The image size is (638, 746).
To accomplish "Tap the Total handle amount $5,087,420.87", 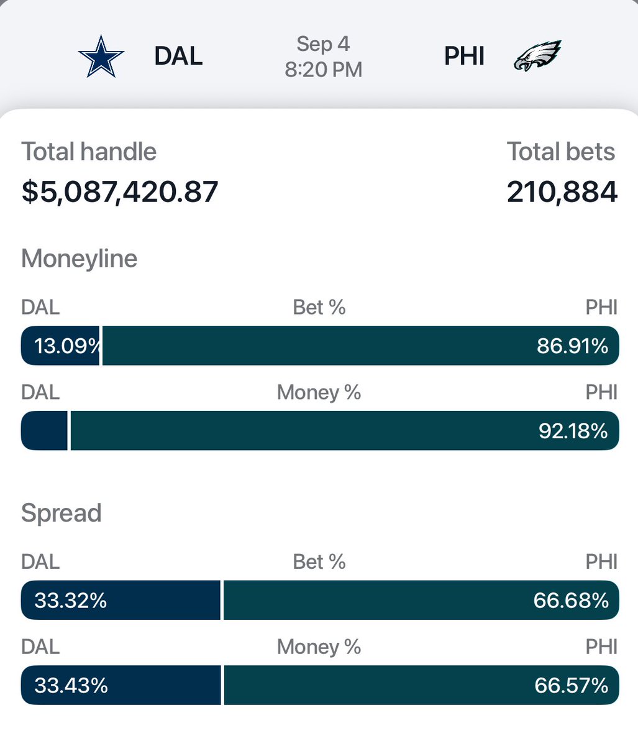I will tap(120, 191).
